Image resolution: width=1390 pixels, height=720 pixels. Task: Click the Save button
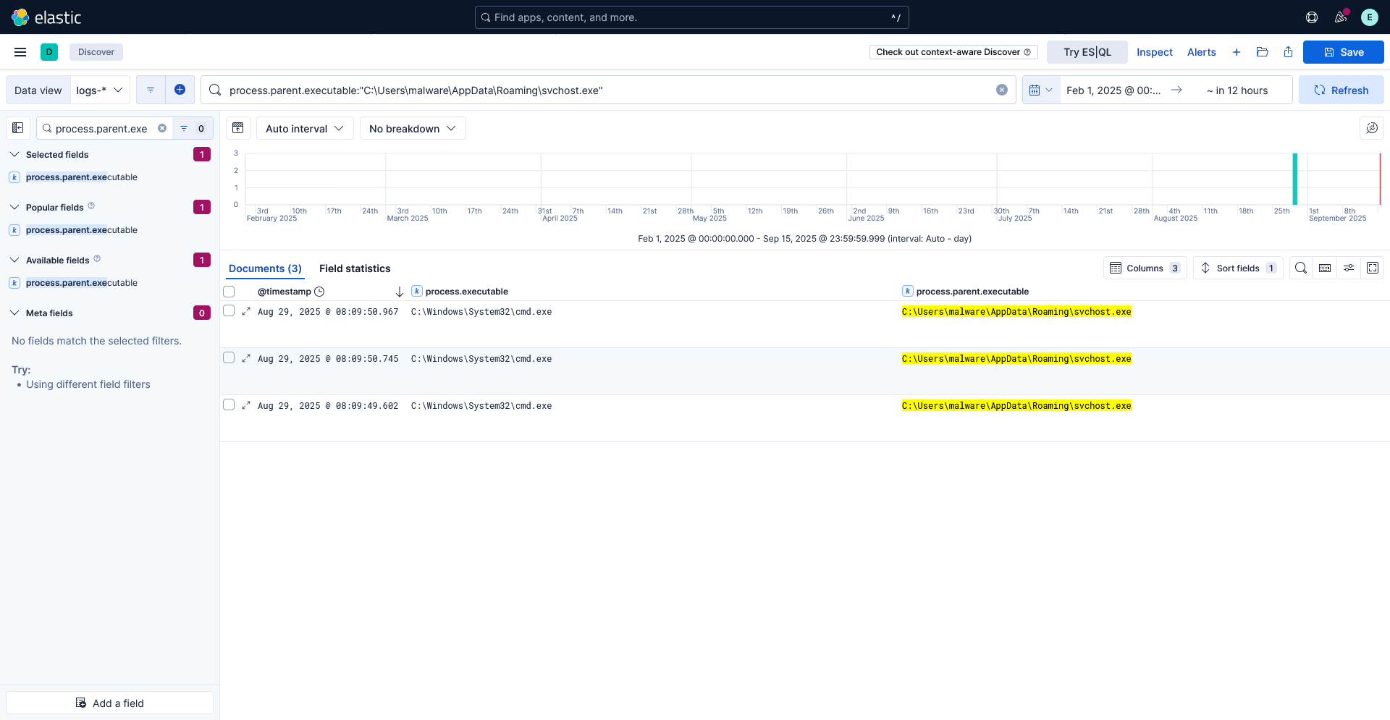click(x=1344, y=52)
